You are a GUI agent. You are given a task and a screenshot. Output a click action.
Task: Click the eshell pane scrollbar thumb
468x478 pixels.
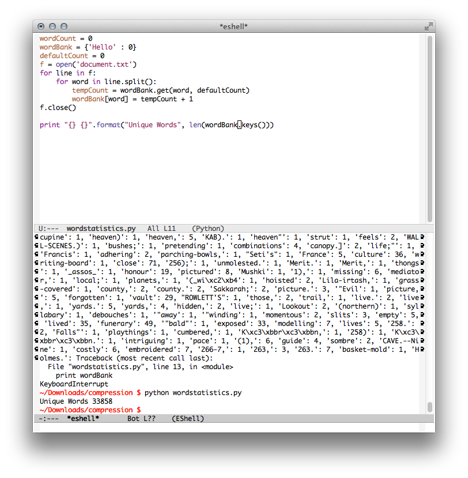tap(430, 407)
